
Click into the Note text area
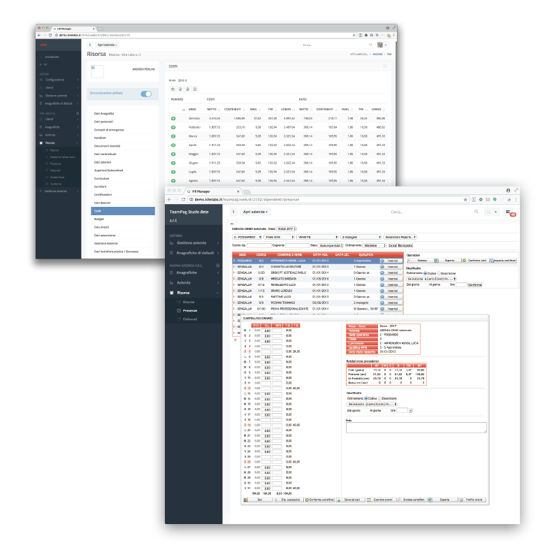[416, 428]
